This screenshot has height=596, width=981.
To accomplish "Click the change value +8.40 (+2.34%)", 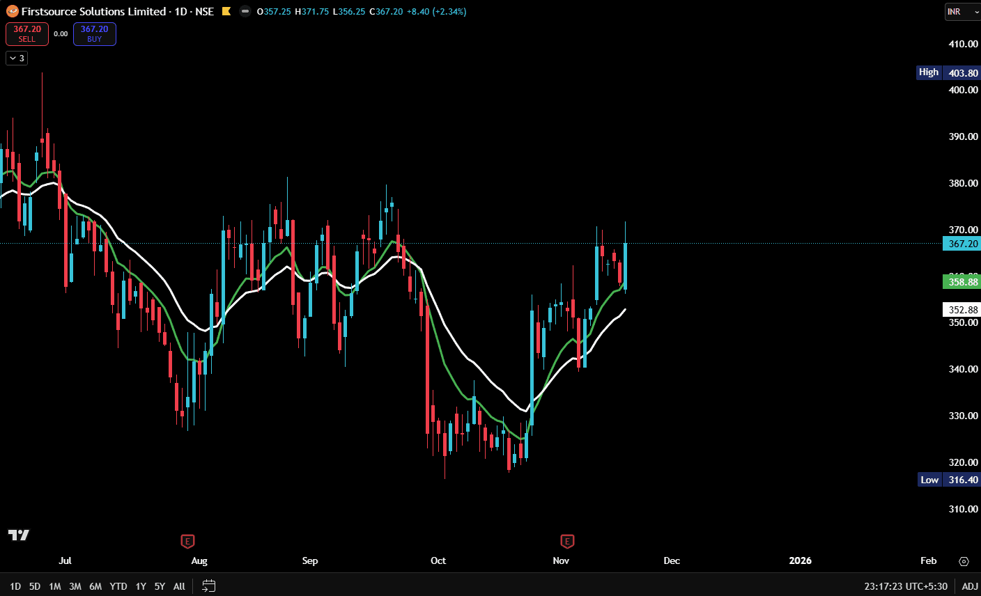I will [x=437, y=12].
